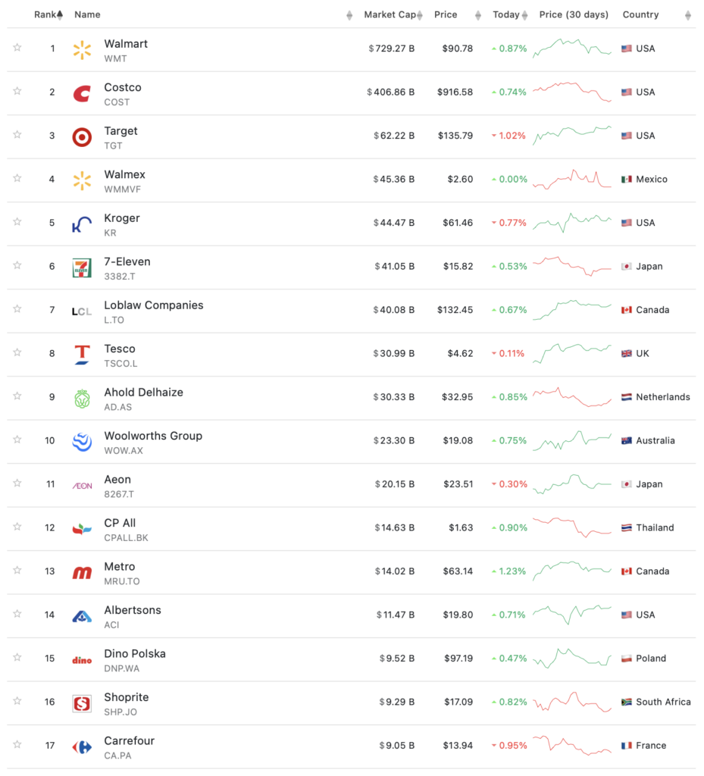Image resolution: width=704 pixels, height=776 pixels.
Task: Click the Walmart spark logo icon
Action: (82, 50)
